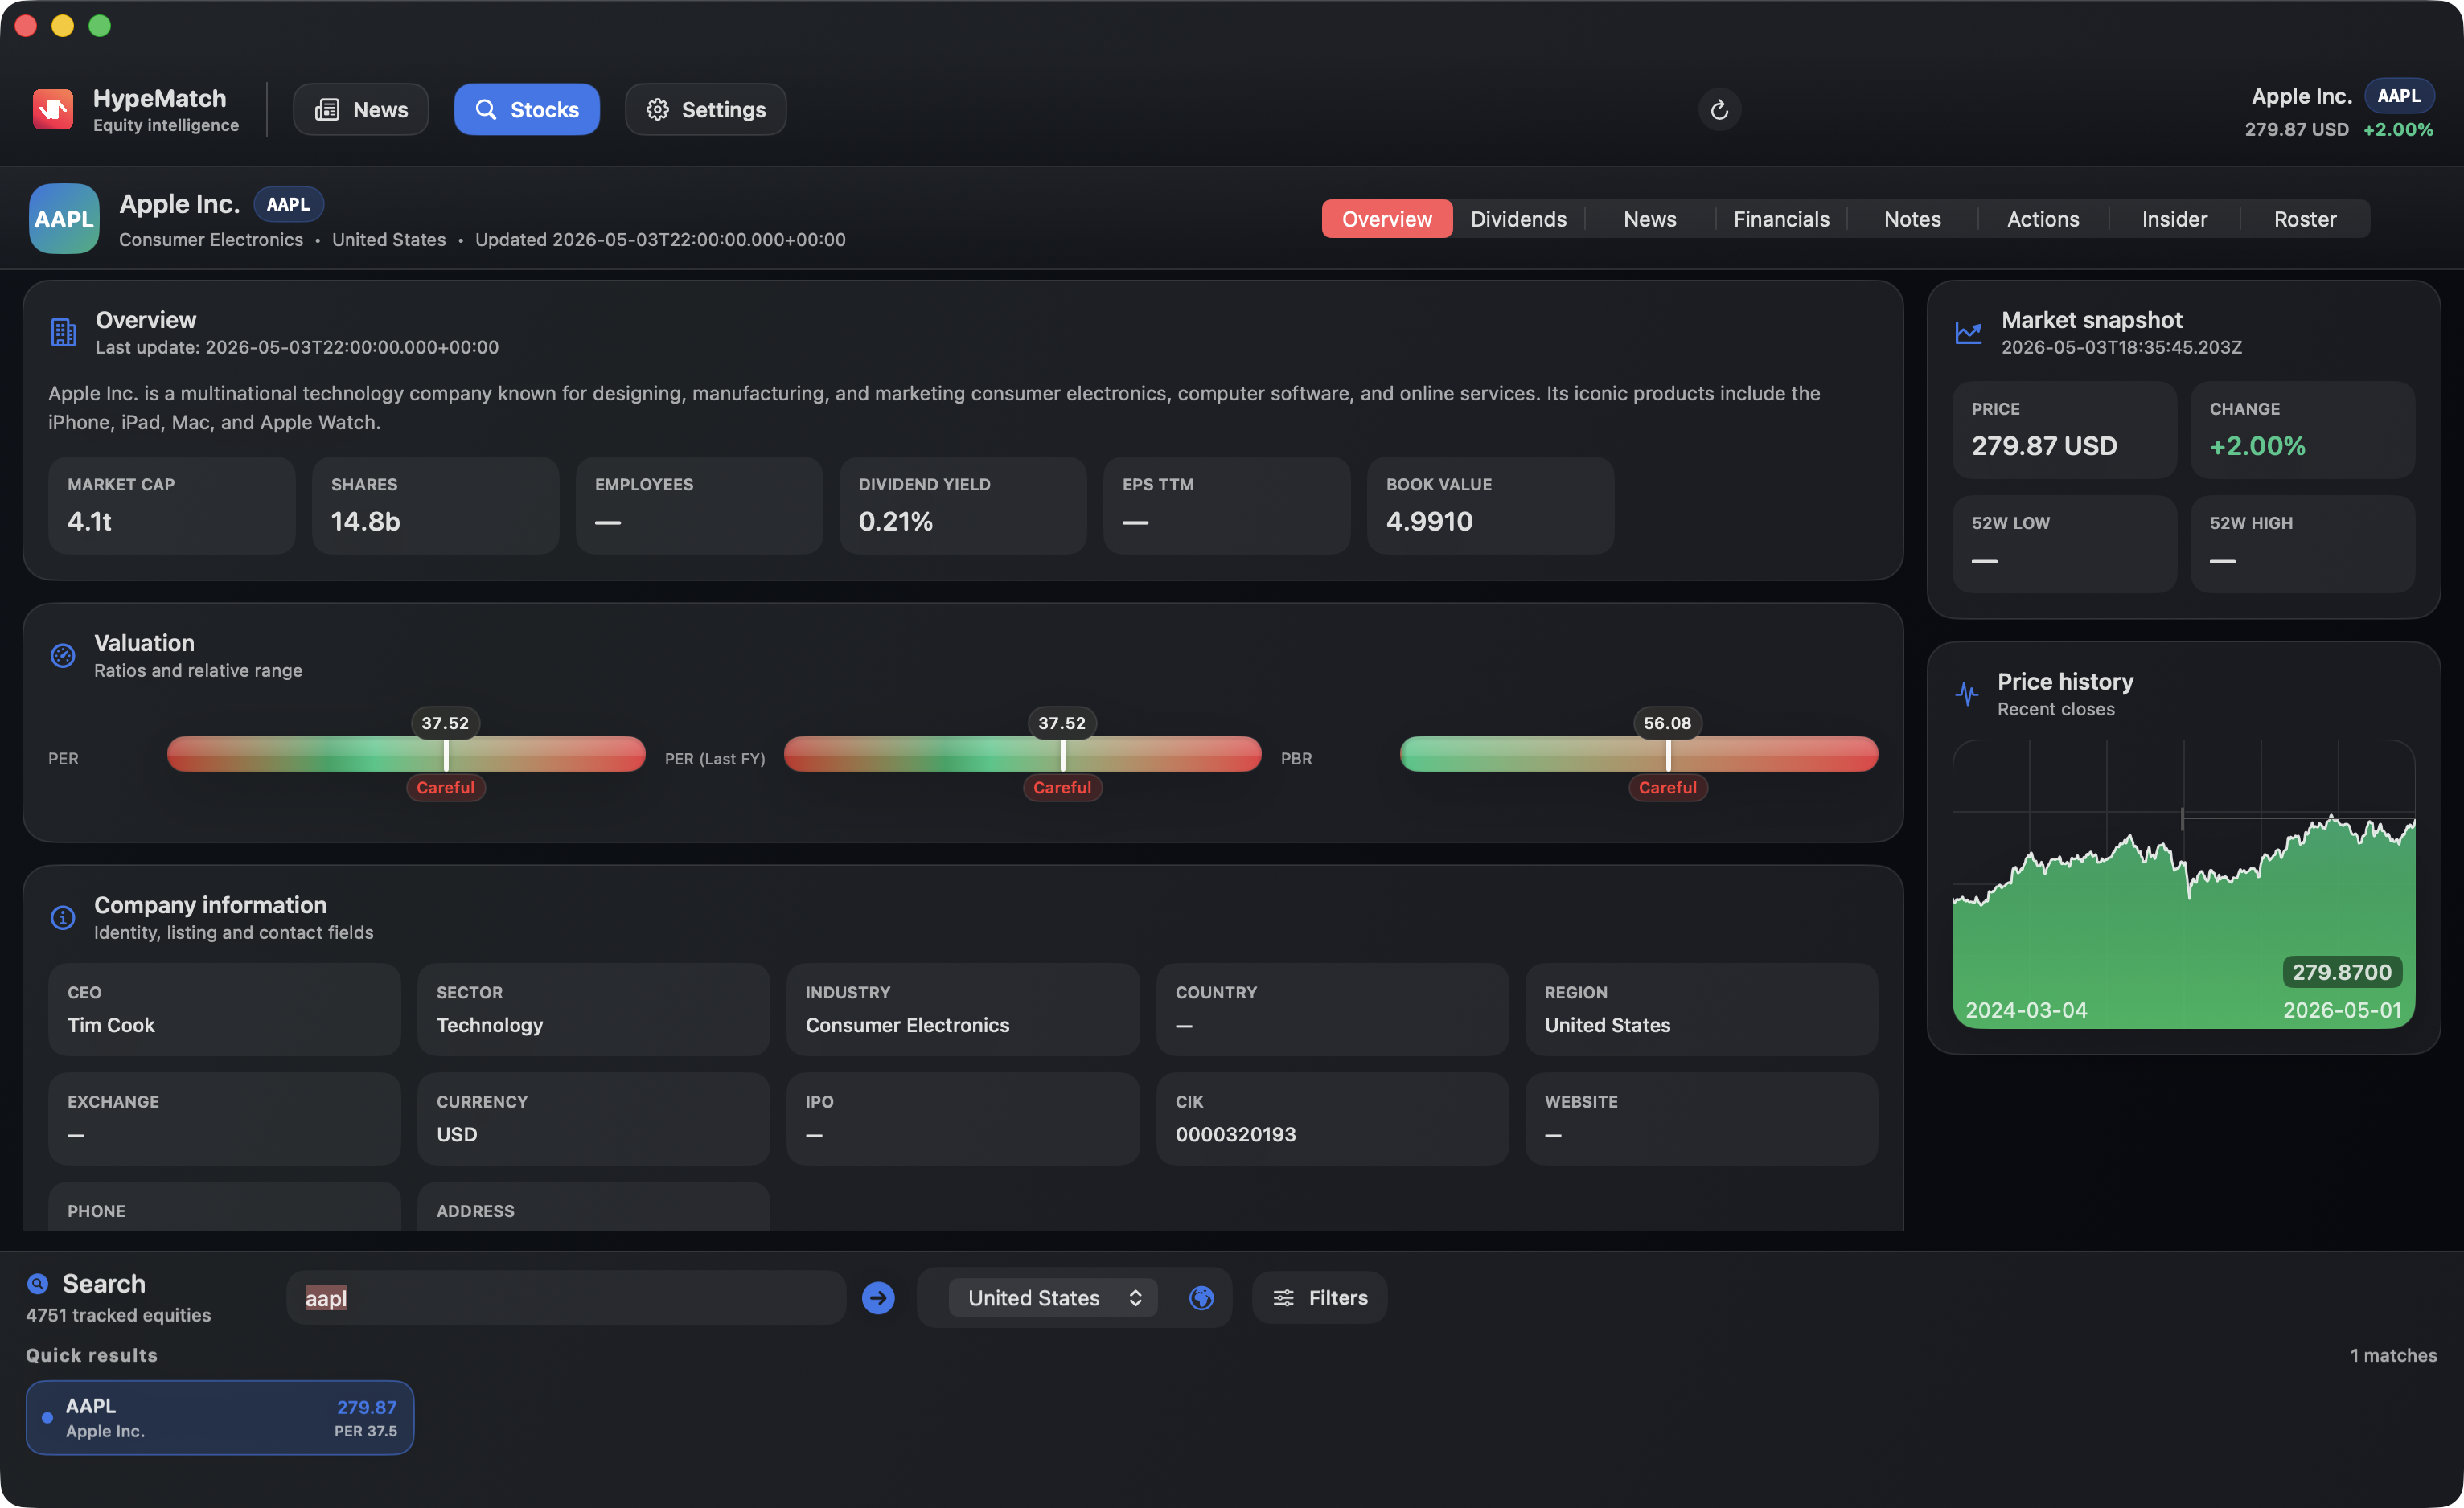Click the Overview building icon

tap(63, 332)
